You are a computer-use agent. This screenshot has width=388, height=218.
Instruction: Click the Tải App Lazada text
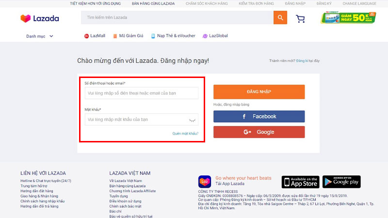(x=230, y=184)
